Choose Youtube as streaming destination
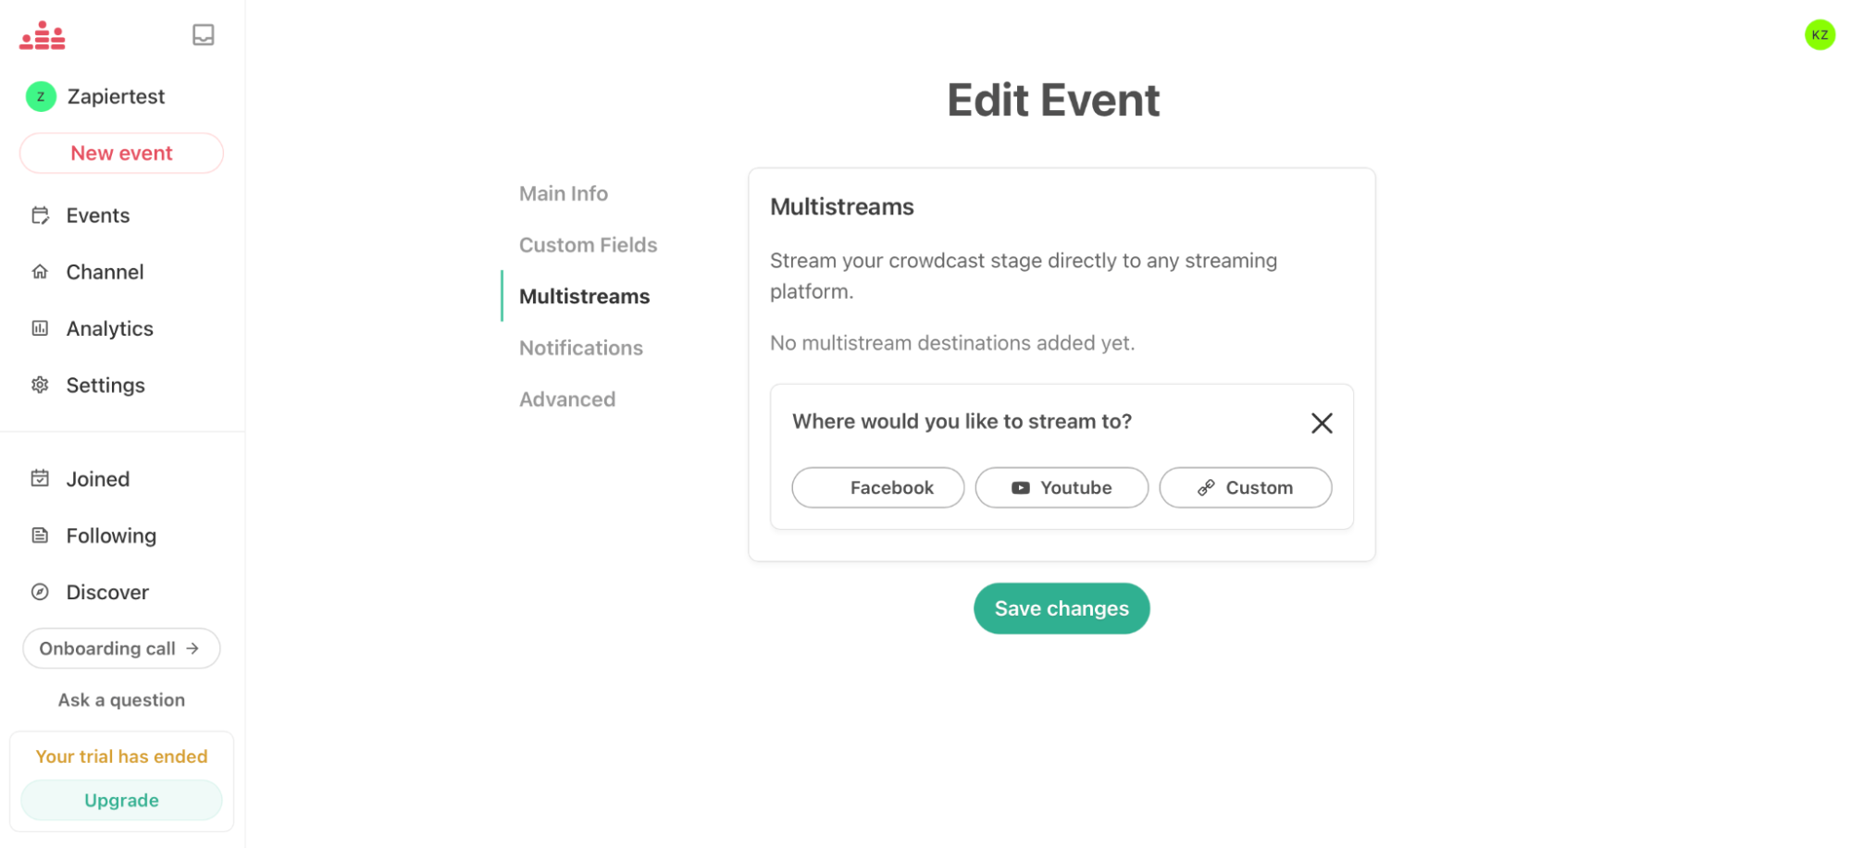 click(x=1061, y=487)
